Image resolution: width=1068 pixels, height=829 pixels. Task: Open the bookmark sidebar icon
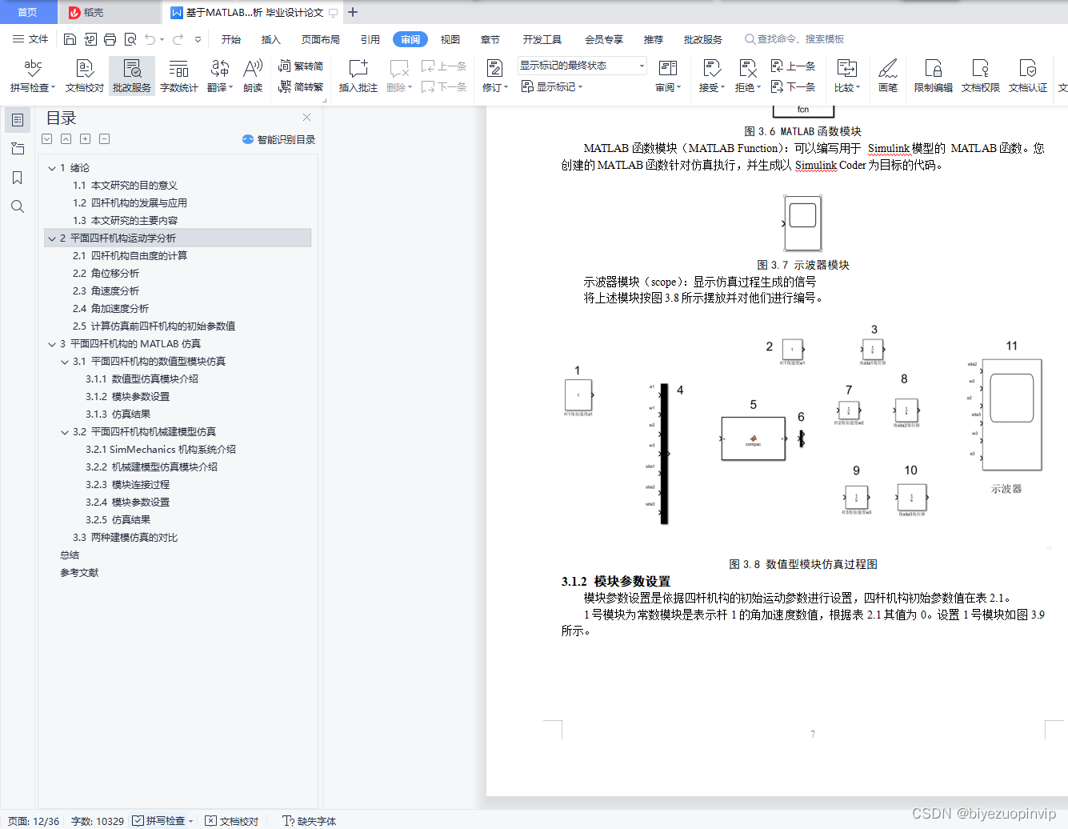click(x=18, y=178)
